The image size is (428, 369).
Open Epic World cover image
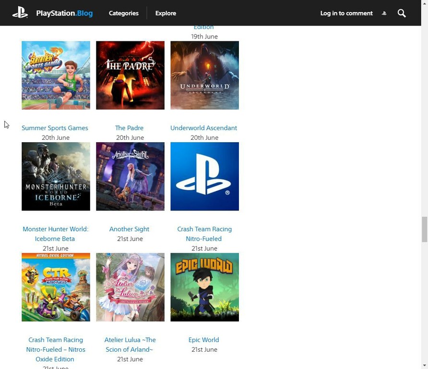click(x=204, y=287)
